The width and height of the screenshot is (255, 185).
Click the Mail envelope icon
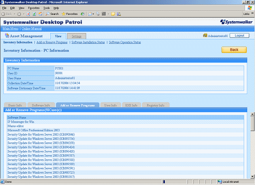(90, 14)
